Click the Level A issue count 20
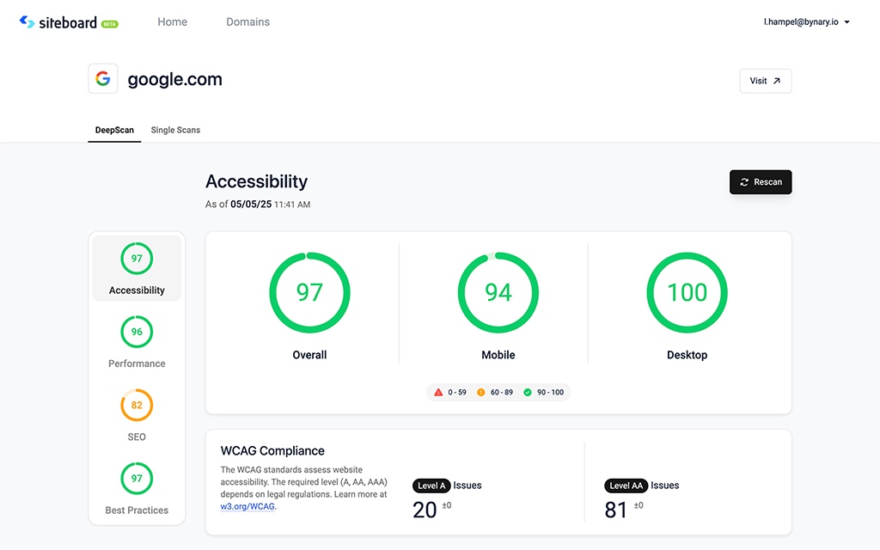The height and width of the screenshot is (550, 880). (425, 510)
